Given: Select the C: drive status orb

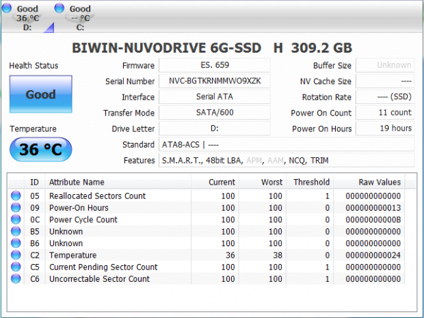Looking at the screenshot, I should pyautogui.click(x=59, y=8).
